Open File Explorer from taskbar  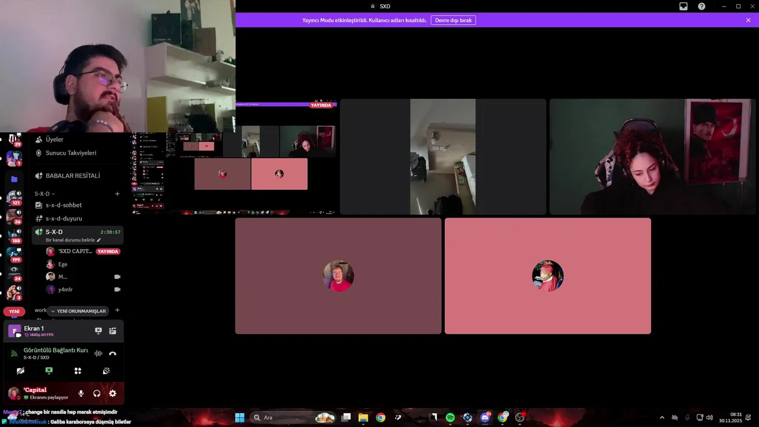click(x=363, y=418)
